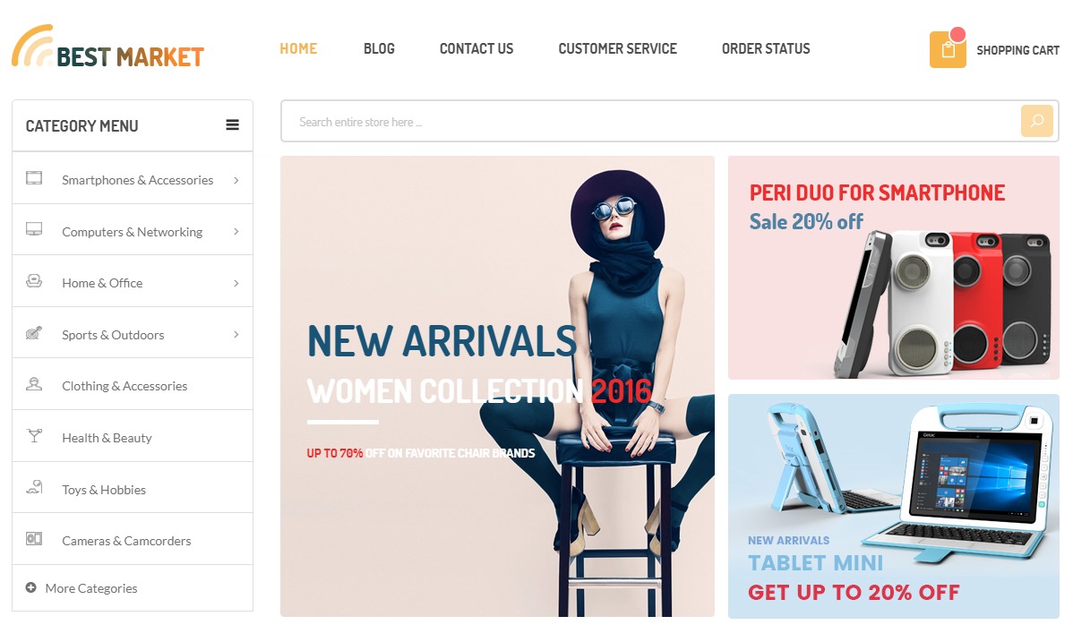Viewport: 1073px width, 642px height.
Task: Go to Customer Service page
Action: [x=617, y=48]
